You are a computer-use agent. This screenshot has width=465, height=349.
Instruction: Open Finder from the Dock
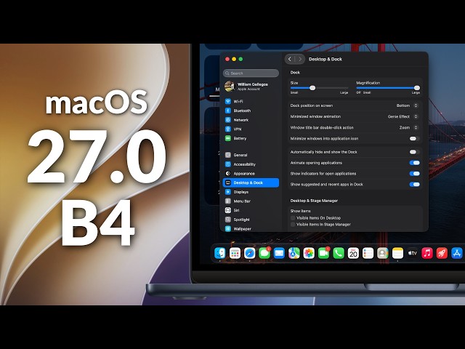[x=219, y=253]
